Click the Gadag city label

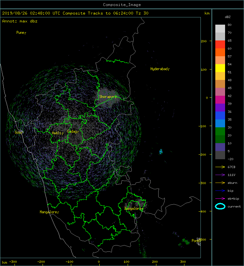(x=73, y=131)
